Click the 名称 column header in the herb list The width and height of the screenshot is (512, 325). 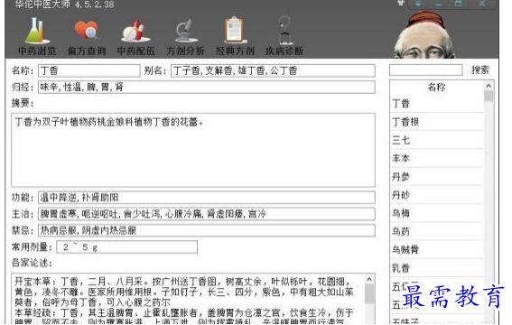pyautogui.click(x=436, y=88)
